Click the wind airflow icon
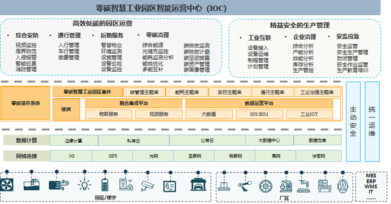The width and height of the screenshot is (391, 204). (x=59, y=185)
